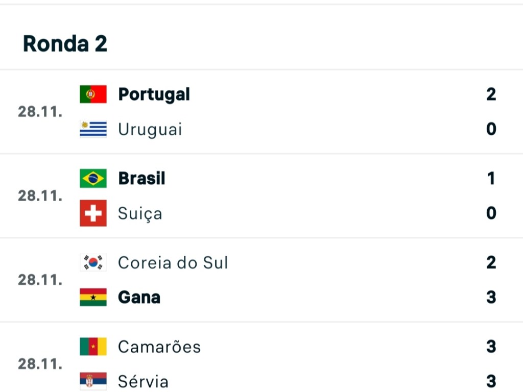Click the Brazil flag icon
Screen dimensions: 523x392
[93, 179]
